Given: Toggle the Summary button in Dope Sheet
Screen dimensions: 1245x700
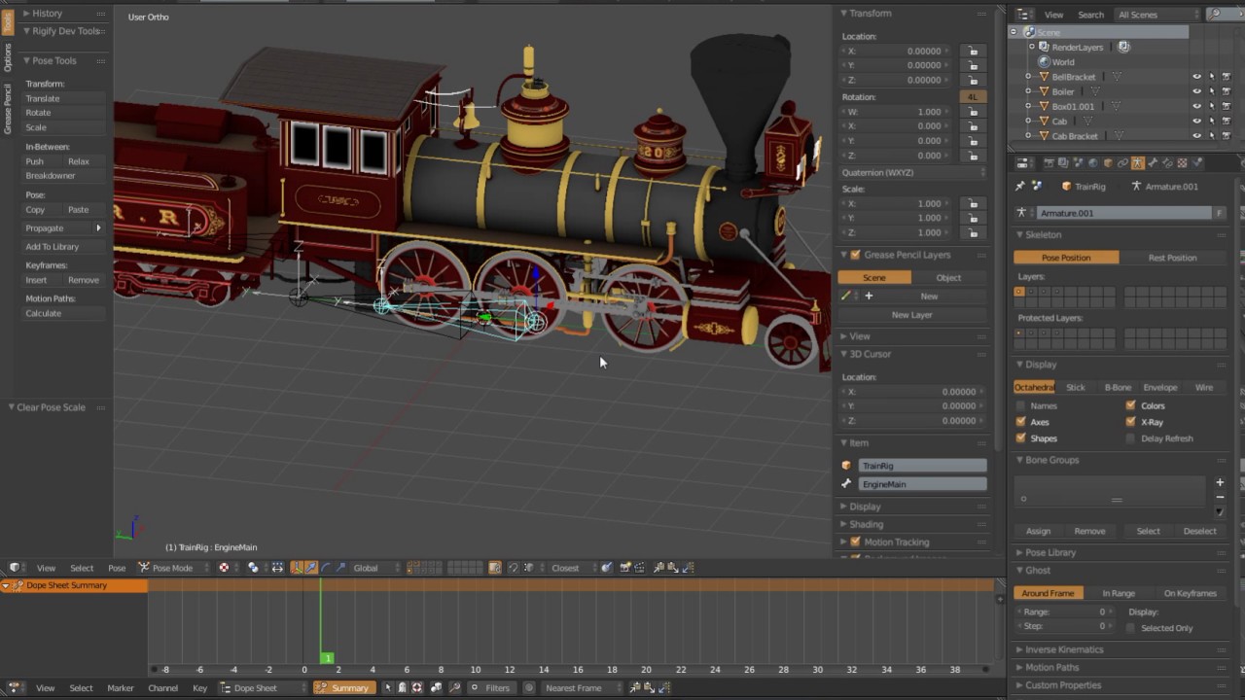Looking at the screenshot, I should (344, 687).
